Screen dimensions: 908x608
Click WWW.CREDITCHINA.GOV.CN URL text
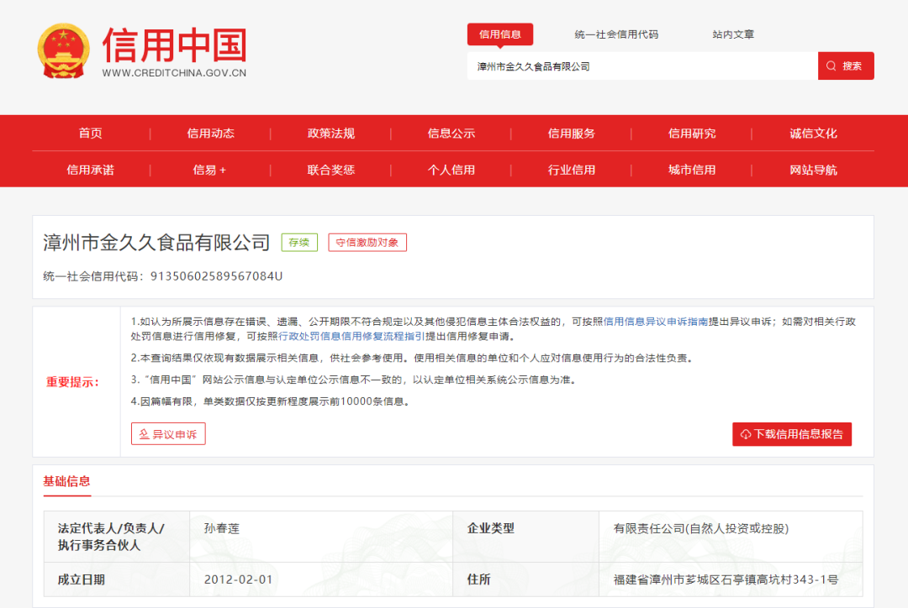coord(174,73)
